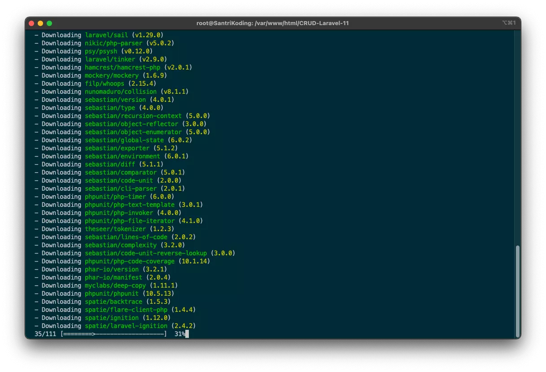Click the nikic/php-parser package name
The image size is (546, 372).
tap(114, 43)
